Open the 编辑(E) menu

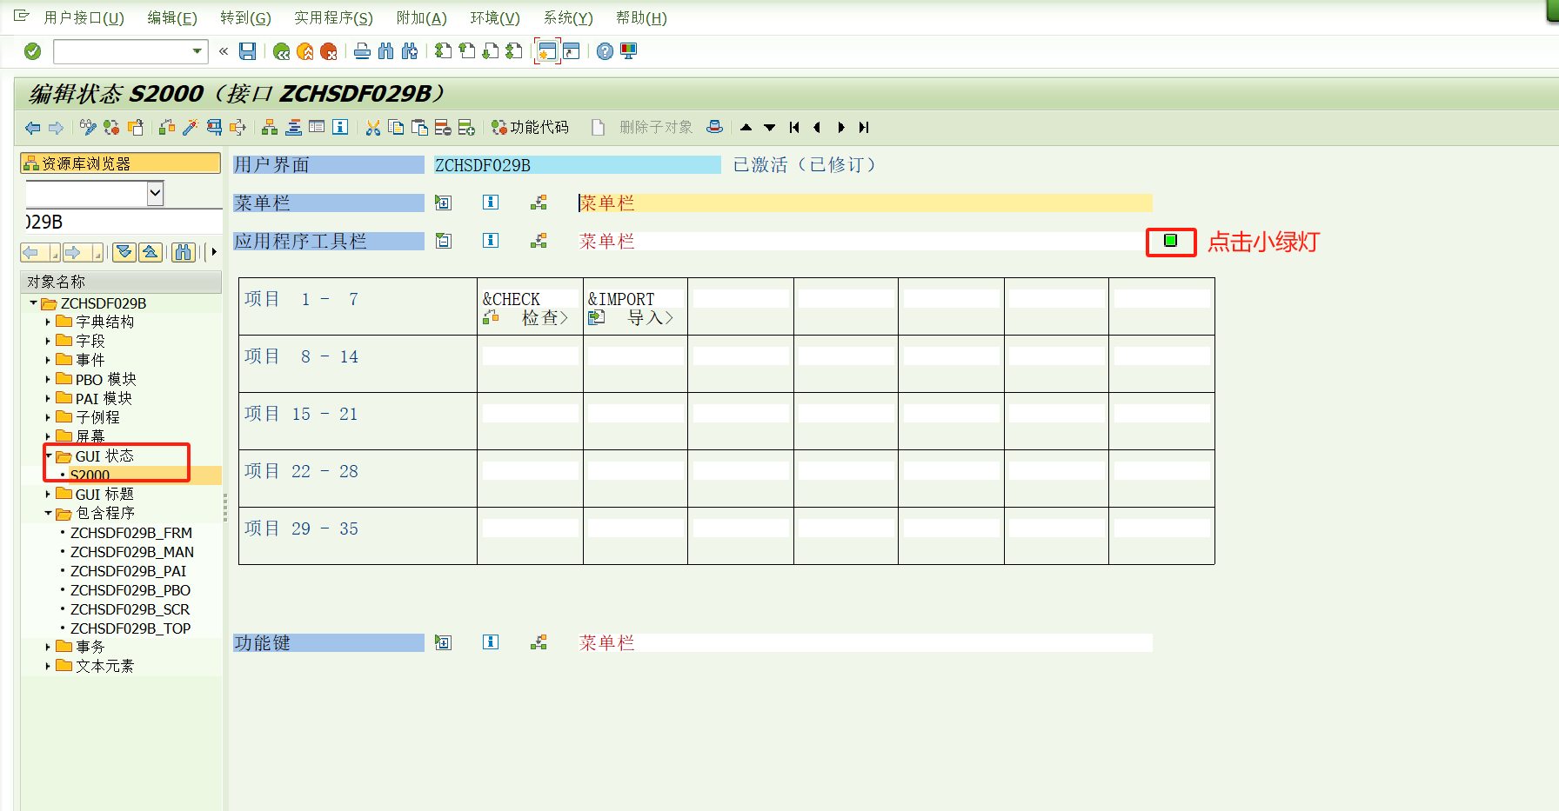tap(172, 18)
